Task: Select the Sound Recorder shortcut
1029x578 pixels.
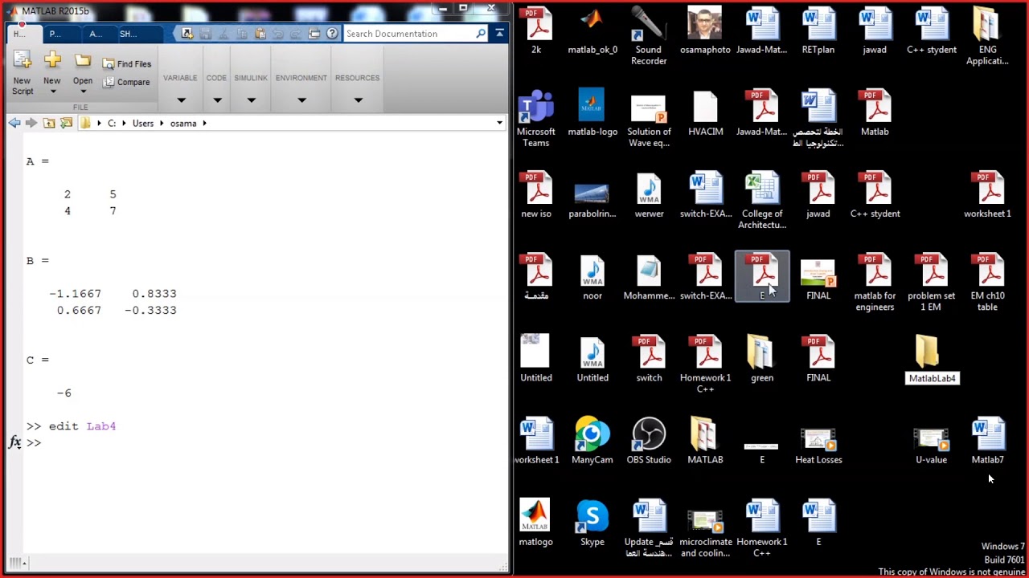Action: pos(649,36)
